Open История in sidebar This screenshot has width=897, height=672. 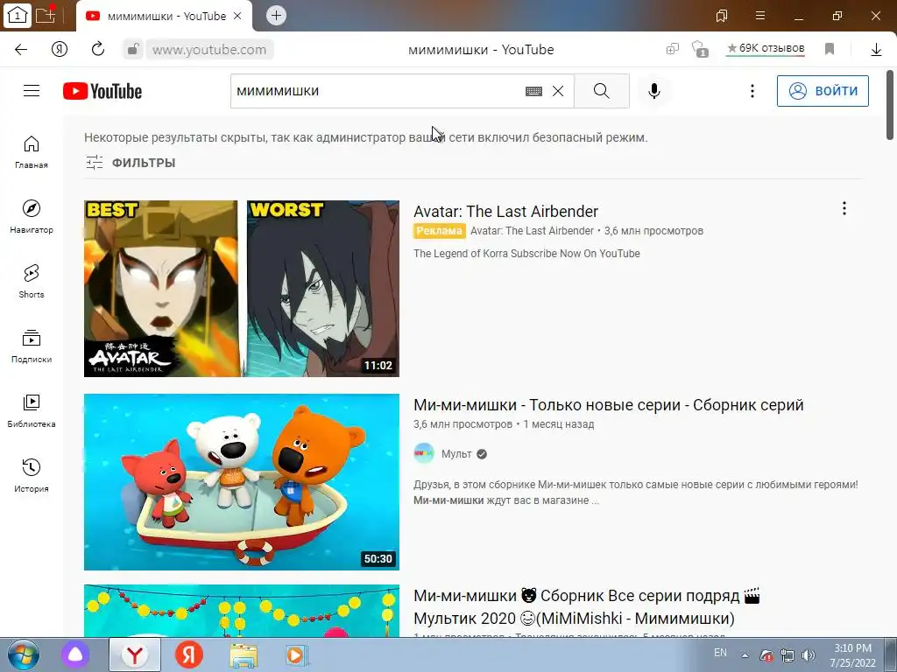(x=32, y=476)
